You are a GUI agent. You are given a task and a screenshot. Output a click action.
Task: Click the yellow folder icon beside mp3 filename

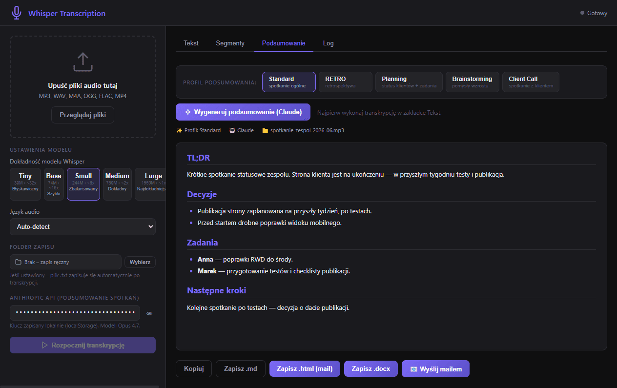point(265,130)
